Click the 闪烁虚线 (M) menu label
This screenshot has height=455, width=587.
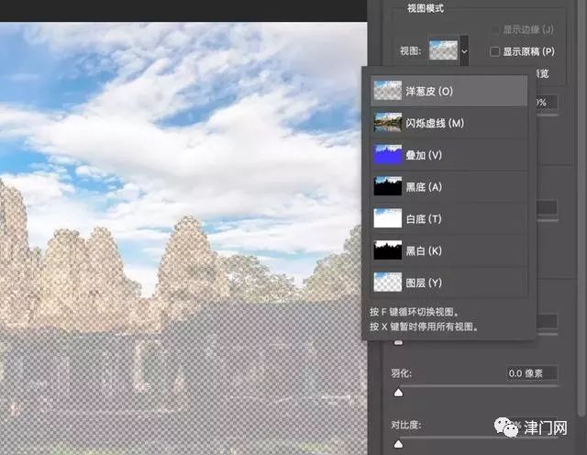pos(436,123)
